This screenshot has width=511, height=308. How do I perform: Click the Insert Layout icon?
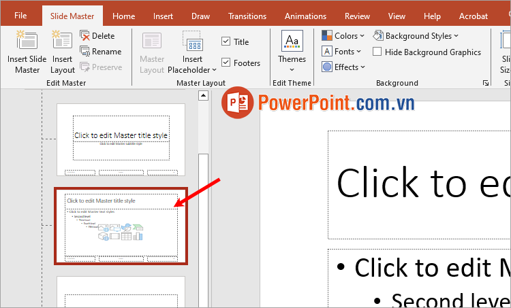[62, 39]
